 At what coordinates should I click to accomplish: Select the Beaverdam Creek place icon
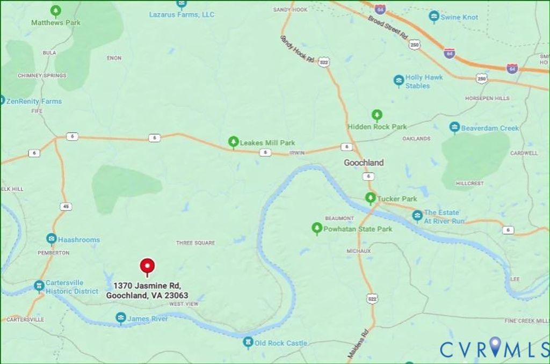pyautogui.click(x=454, y=128)
